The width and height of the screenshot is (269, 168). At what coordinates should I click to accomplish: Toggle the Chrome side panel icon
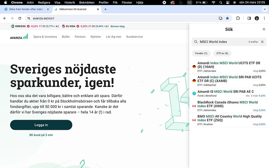click(249, 18)
